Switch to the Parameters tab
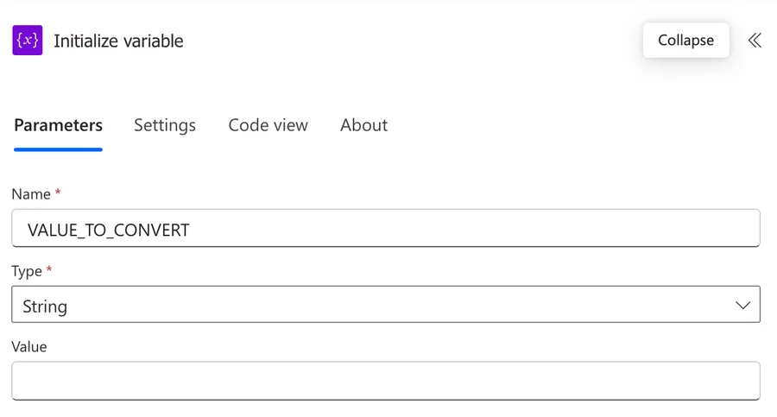The width and height of the screenshot is (777, 417). [58, 125]
